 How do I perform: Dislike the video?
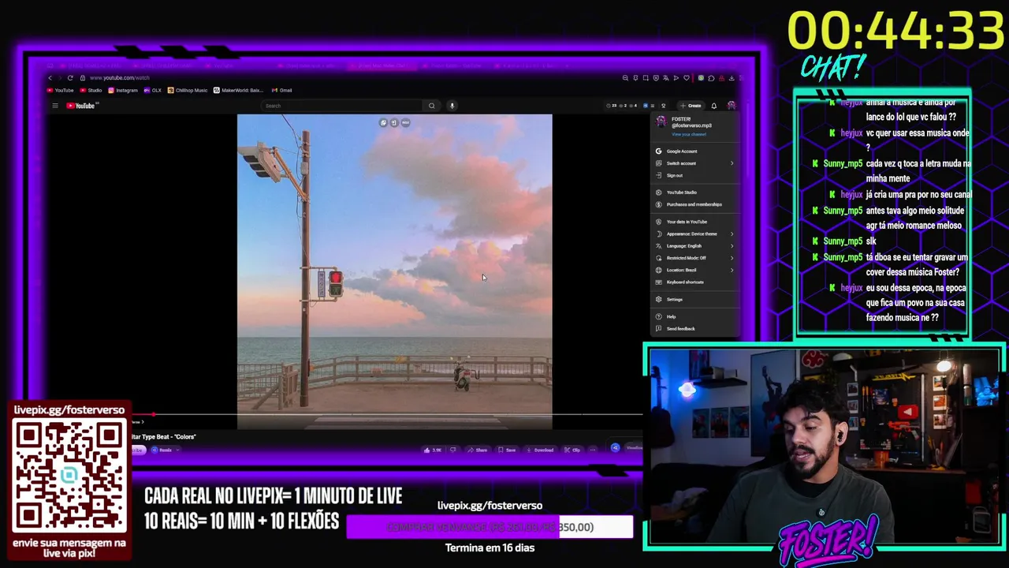pos(452,450)
